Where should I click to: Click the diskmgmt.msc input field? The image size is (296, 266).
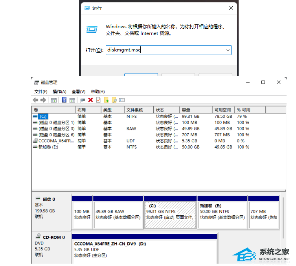165,50
